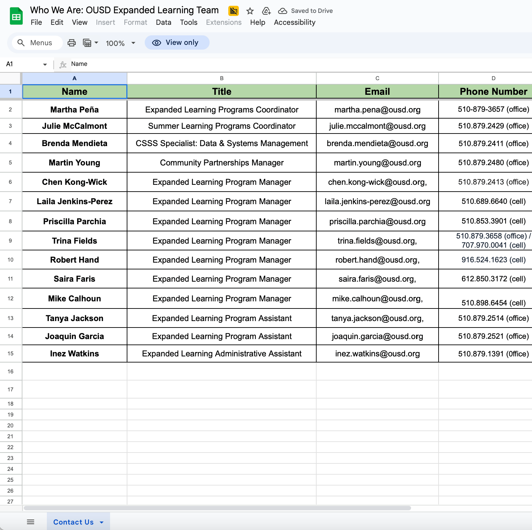The image size is (532, 530).
Task: Select the Martha Peña name cell
Action: [74, 110]
